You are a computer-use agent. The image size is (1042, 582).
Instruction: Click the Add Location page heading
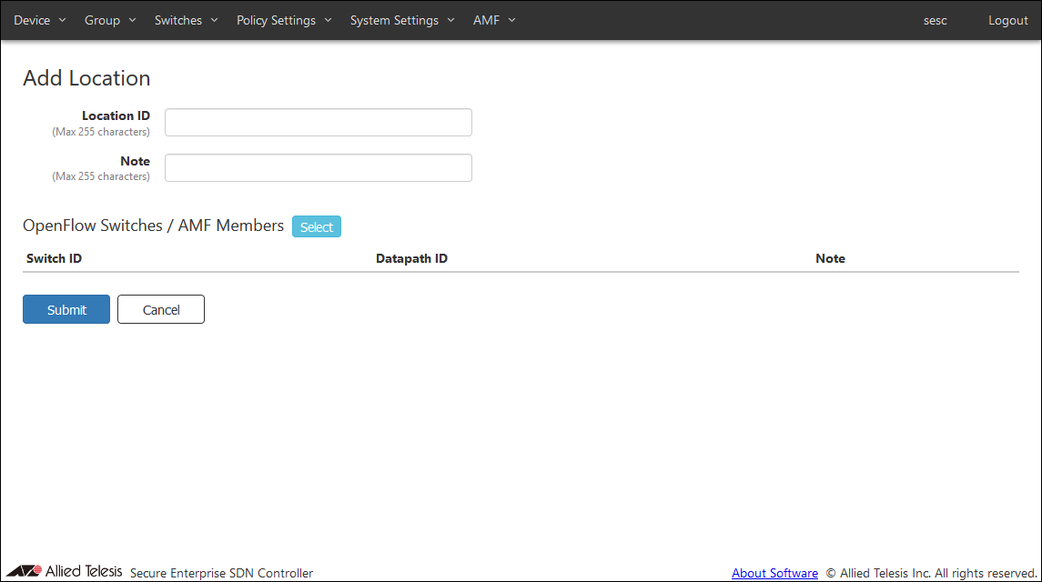coord(86,78)
